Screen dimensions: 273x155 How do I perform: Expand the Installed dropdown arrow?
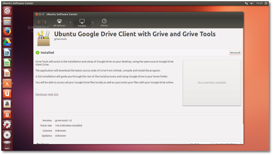point(93,22)
